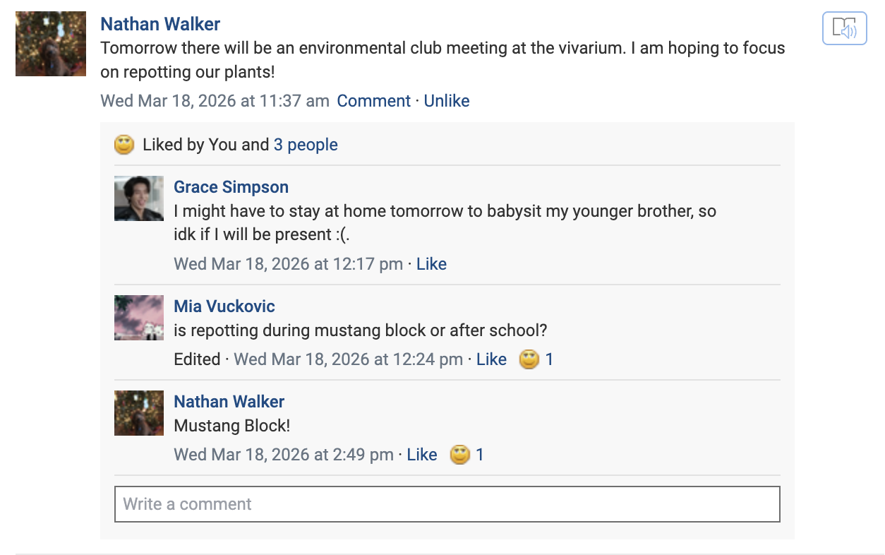Viewport: 885px width, 555px height.
Task: Open Nathan Walker's avatar on his comment reply
Action: (x=139, y=413)
